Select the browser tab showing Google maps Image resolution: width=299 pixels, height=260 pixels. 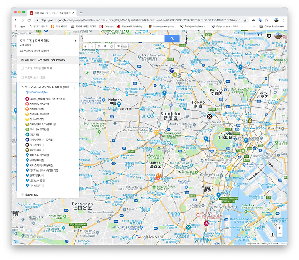[x=52, y=13]
